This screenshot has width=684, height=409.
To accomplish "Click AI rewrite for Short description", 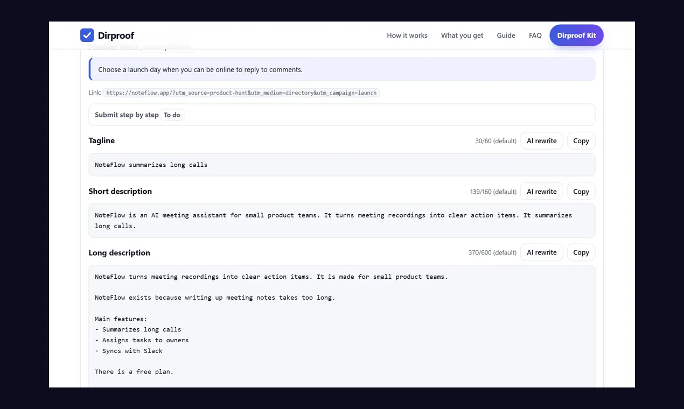I will [542, 192].
